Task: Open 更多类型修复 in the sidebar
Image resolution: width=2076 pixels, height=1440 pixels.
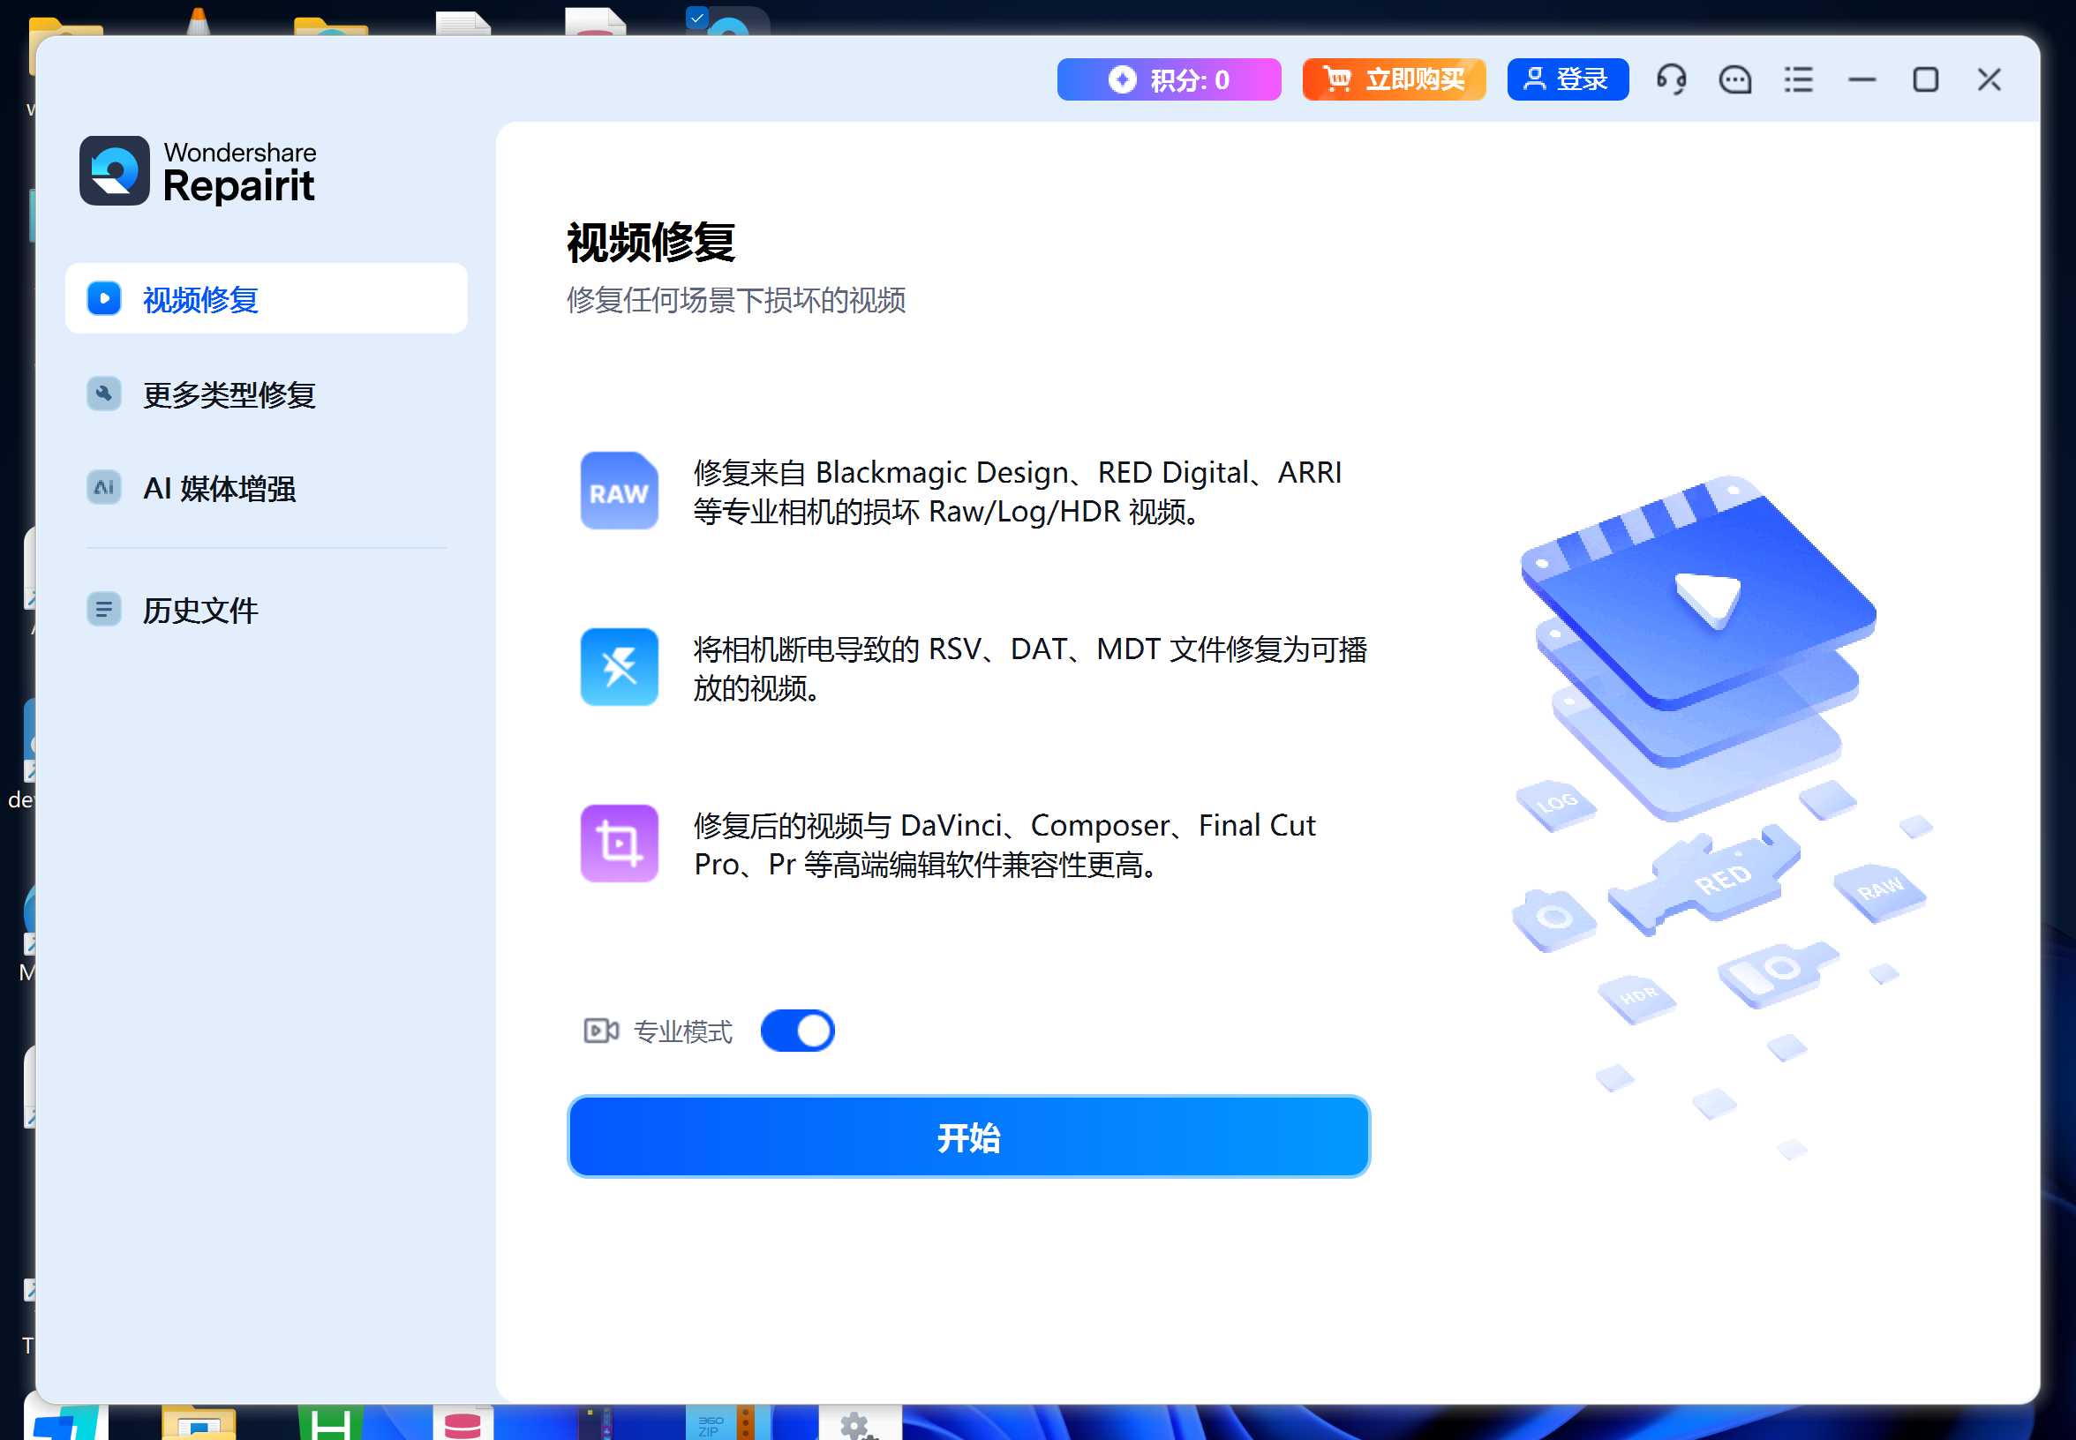Action: tap(229, 394)
